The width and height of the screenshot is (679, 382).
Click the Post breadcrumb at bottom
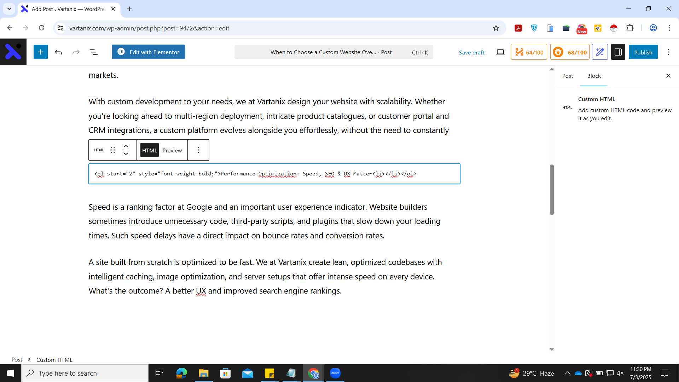click(17, 359)
